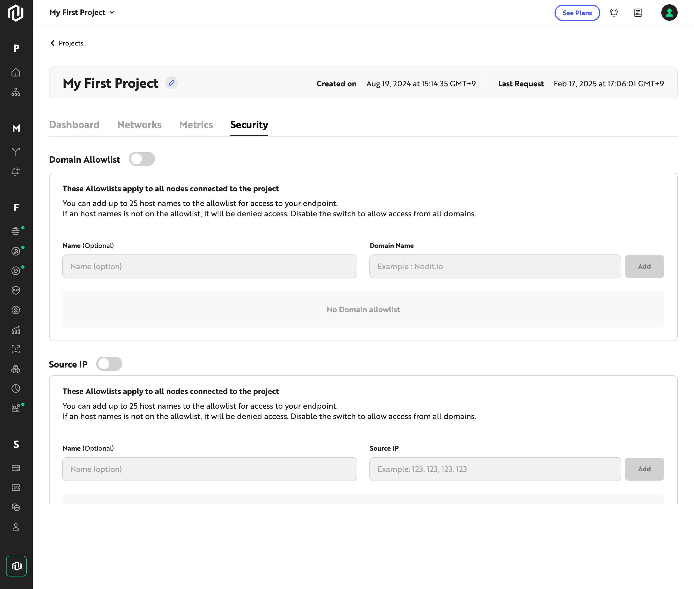Edit project name with pencil icon
The image size is (694, 589).
point(171,83)
